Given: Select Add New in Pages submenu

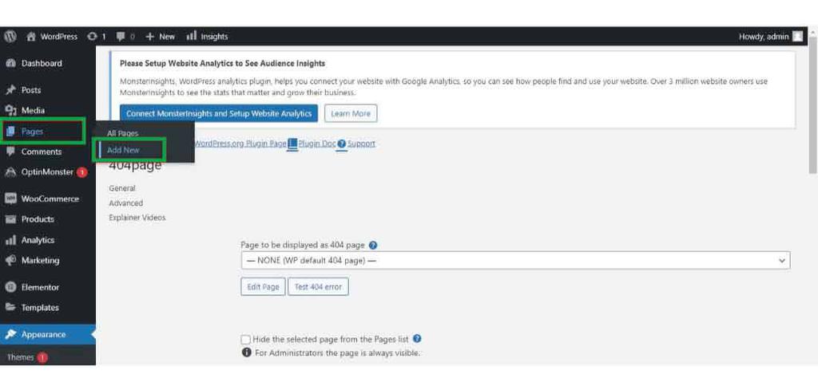Looking at the screenshot, I should point(123,150).
